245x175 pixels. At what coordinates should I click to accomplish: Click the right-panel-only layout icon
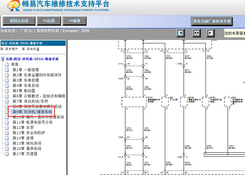(210, 33)
